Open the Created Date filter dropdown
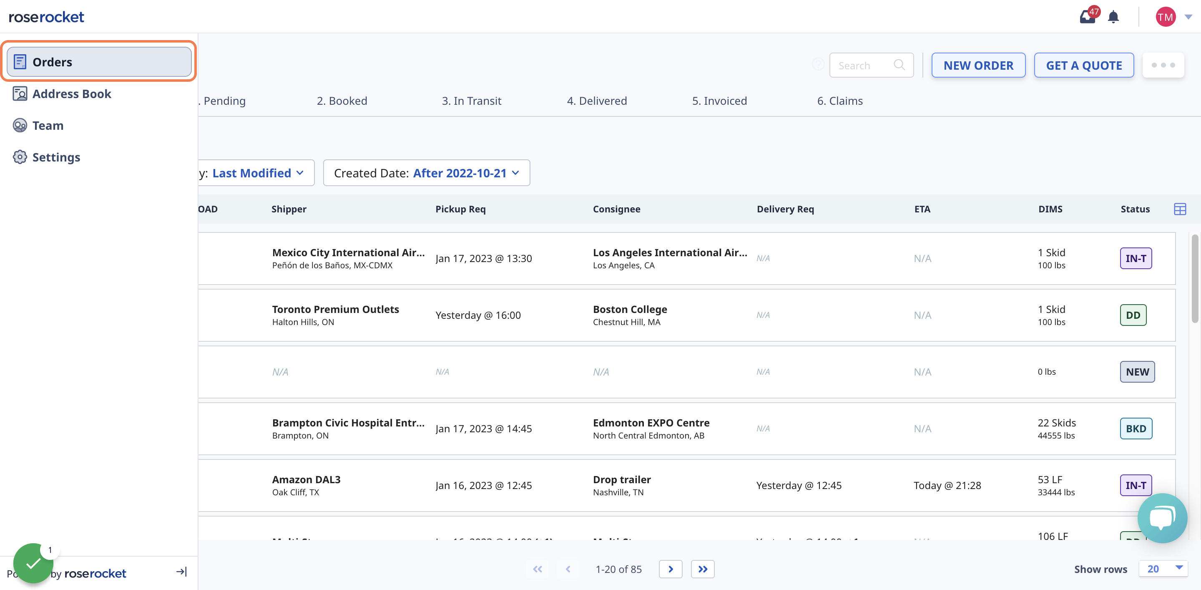 (x=427, y=173)
